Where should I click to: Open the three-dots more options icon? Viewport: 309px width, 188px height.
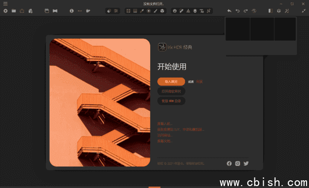tap(80, 11)
